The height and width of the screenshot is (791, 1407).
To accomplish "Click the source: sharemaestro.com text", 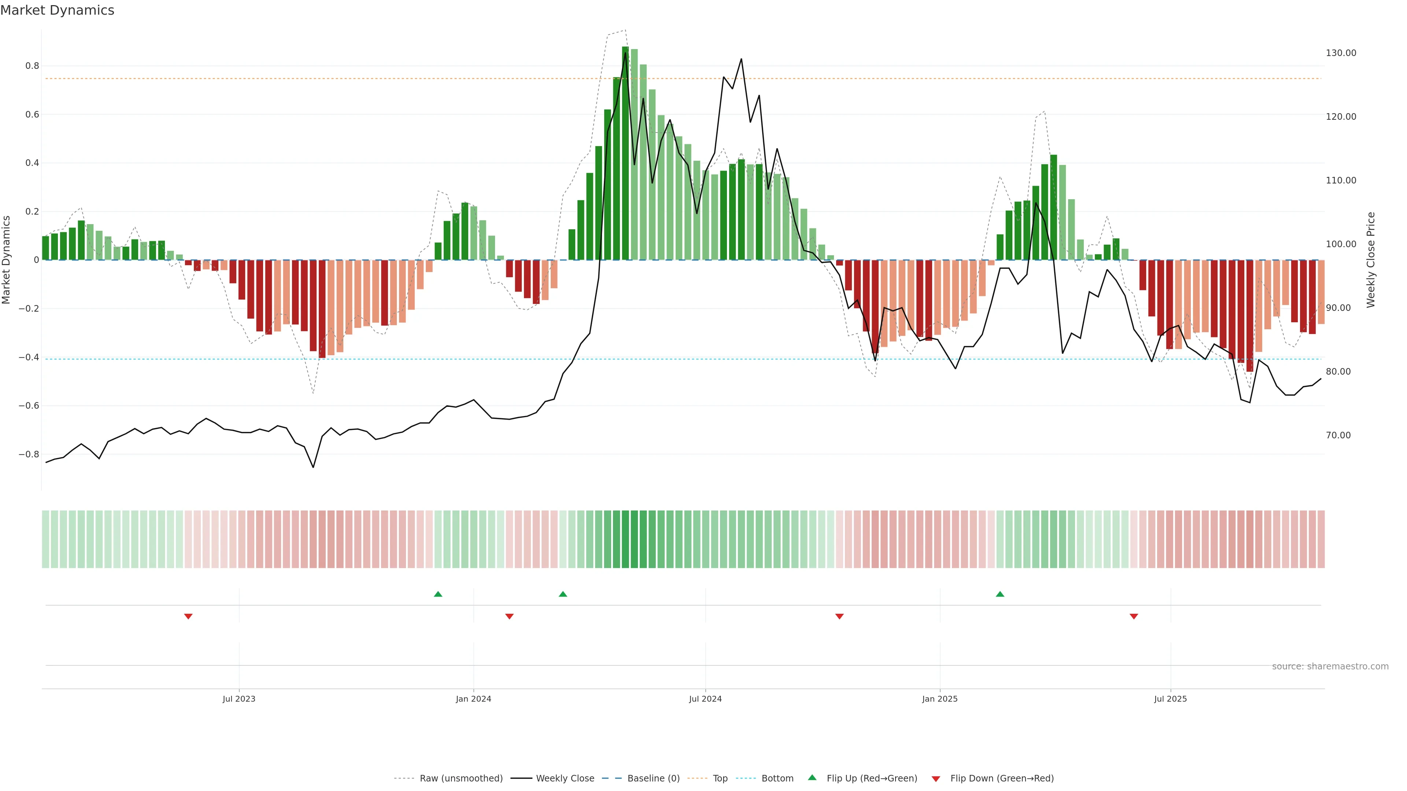I will tap(1330, 666).
